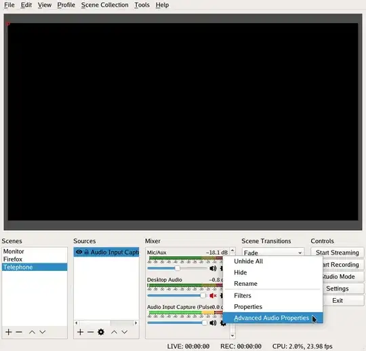Move the source down with the Sources arrow
Image resolution: width=366 pixels, height=351 pixels.
tap(125, 332)
